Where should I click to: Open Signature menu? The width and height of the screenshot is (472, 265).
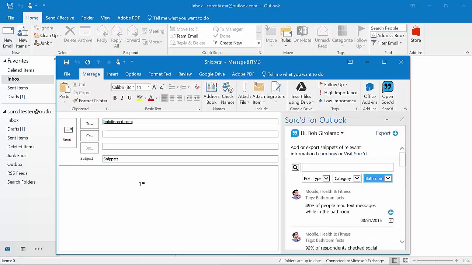pyautogui.click(x=276, y=93)
